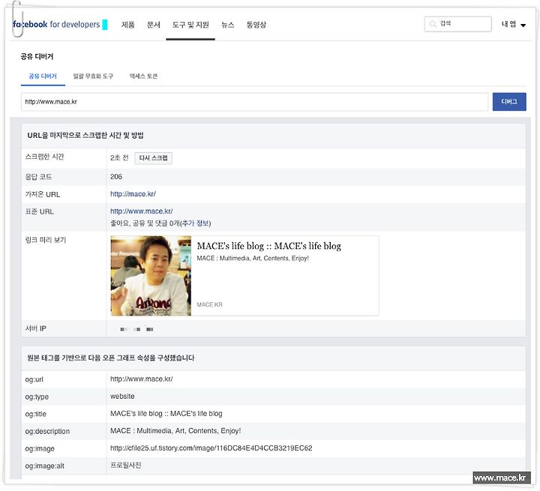Image resolution: width=540 pixels, height=491 pixels.
Task: Click the link preview profile photo
Action: tap(151, 276)
